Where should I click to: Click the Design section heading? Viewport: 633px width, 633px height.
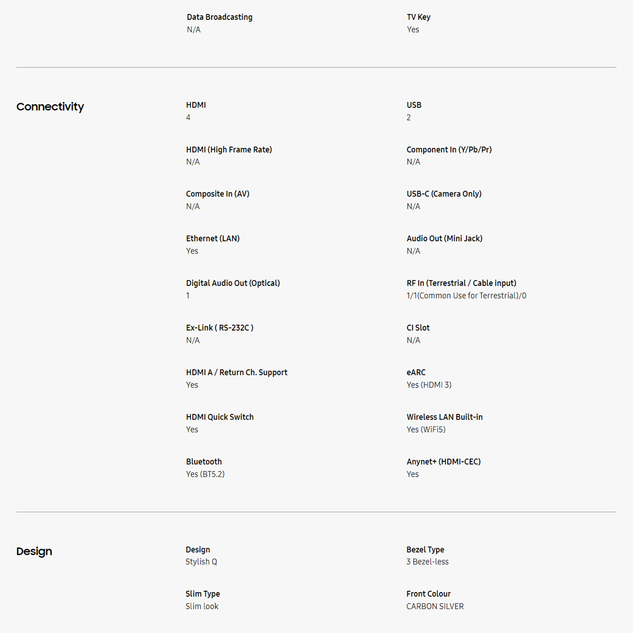[34, 552]
